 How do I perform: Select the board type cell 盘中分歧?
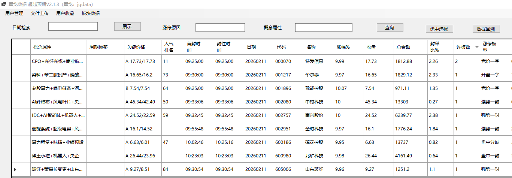point(494,142)
